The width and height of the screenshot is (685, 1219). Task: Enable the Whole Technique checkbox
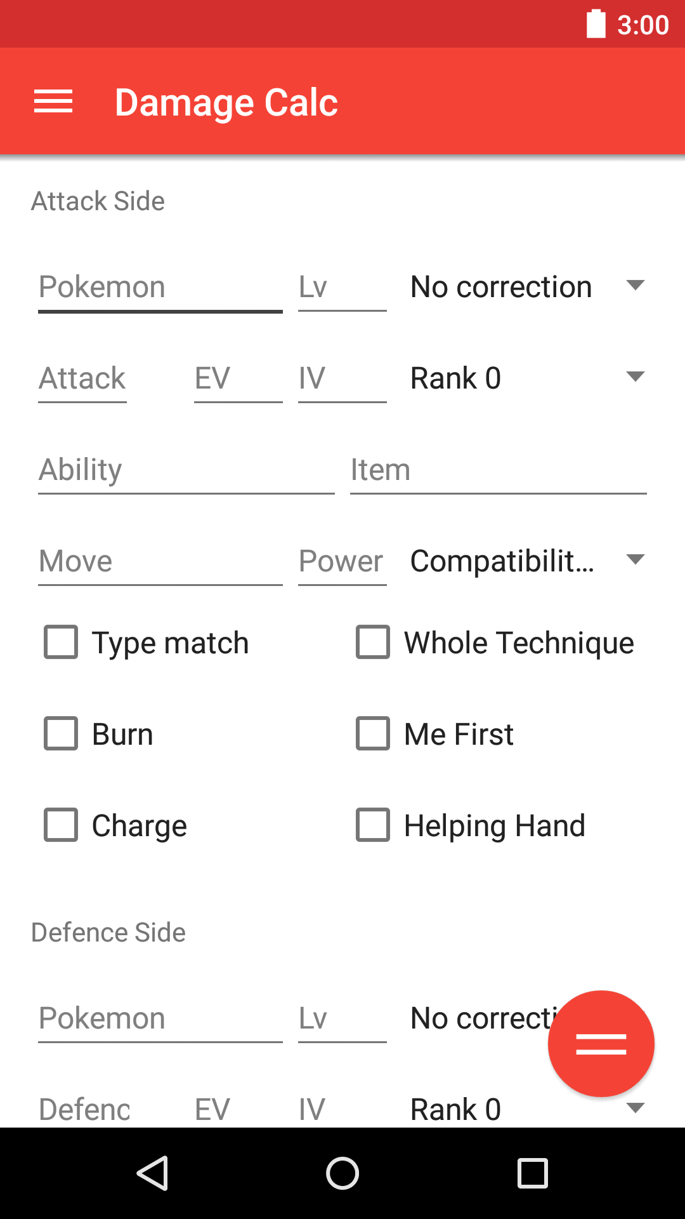(373, 643)
